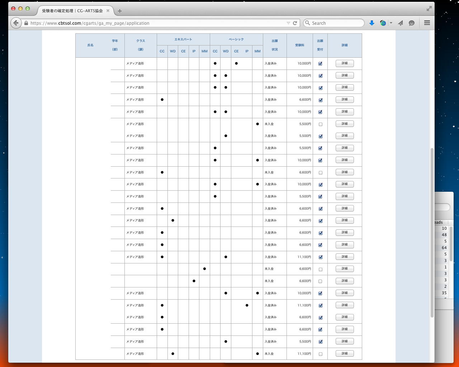
Task: Open the Firefox hamburger menu
Action: point(427,23)
